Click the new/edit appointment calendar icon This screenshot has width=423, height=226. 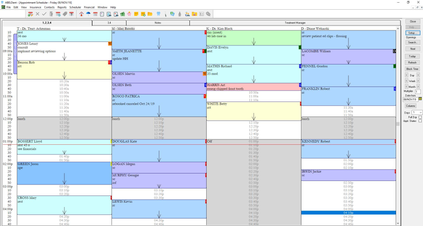(x=30, y=14)
